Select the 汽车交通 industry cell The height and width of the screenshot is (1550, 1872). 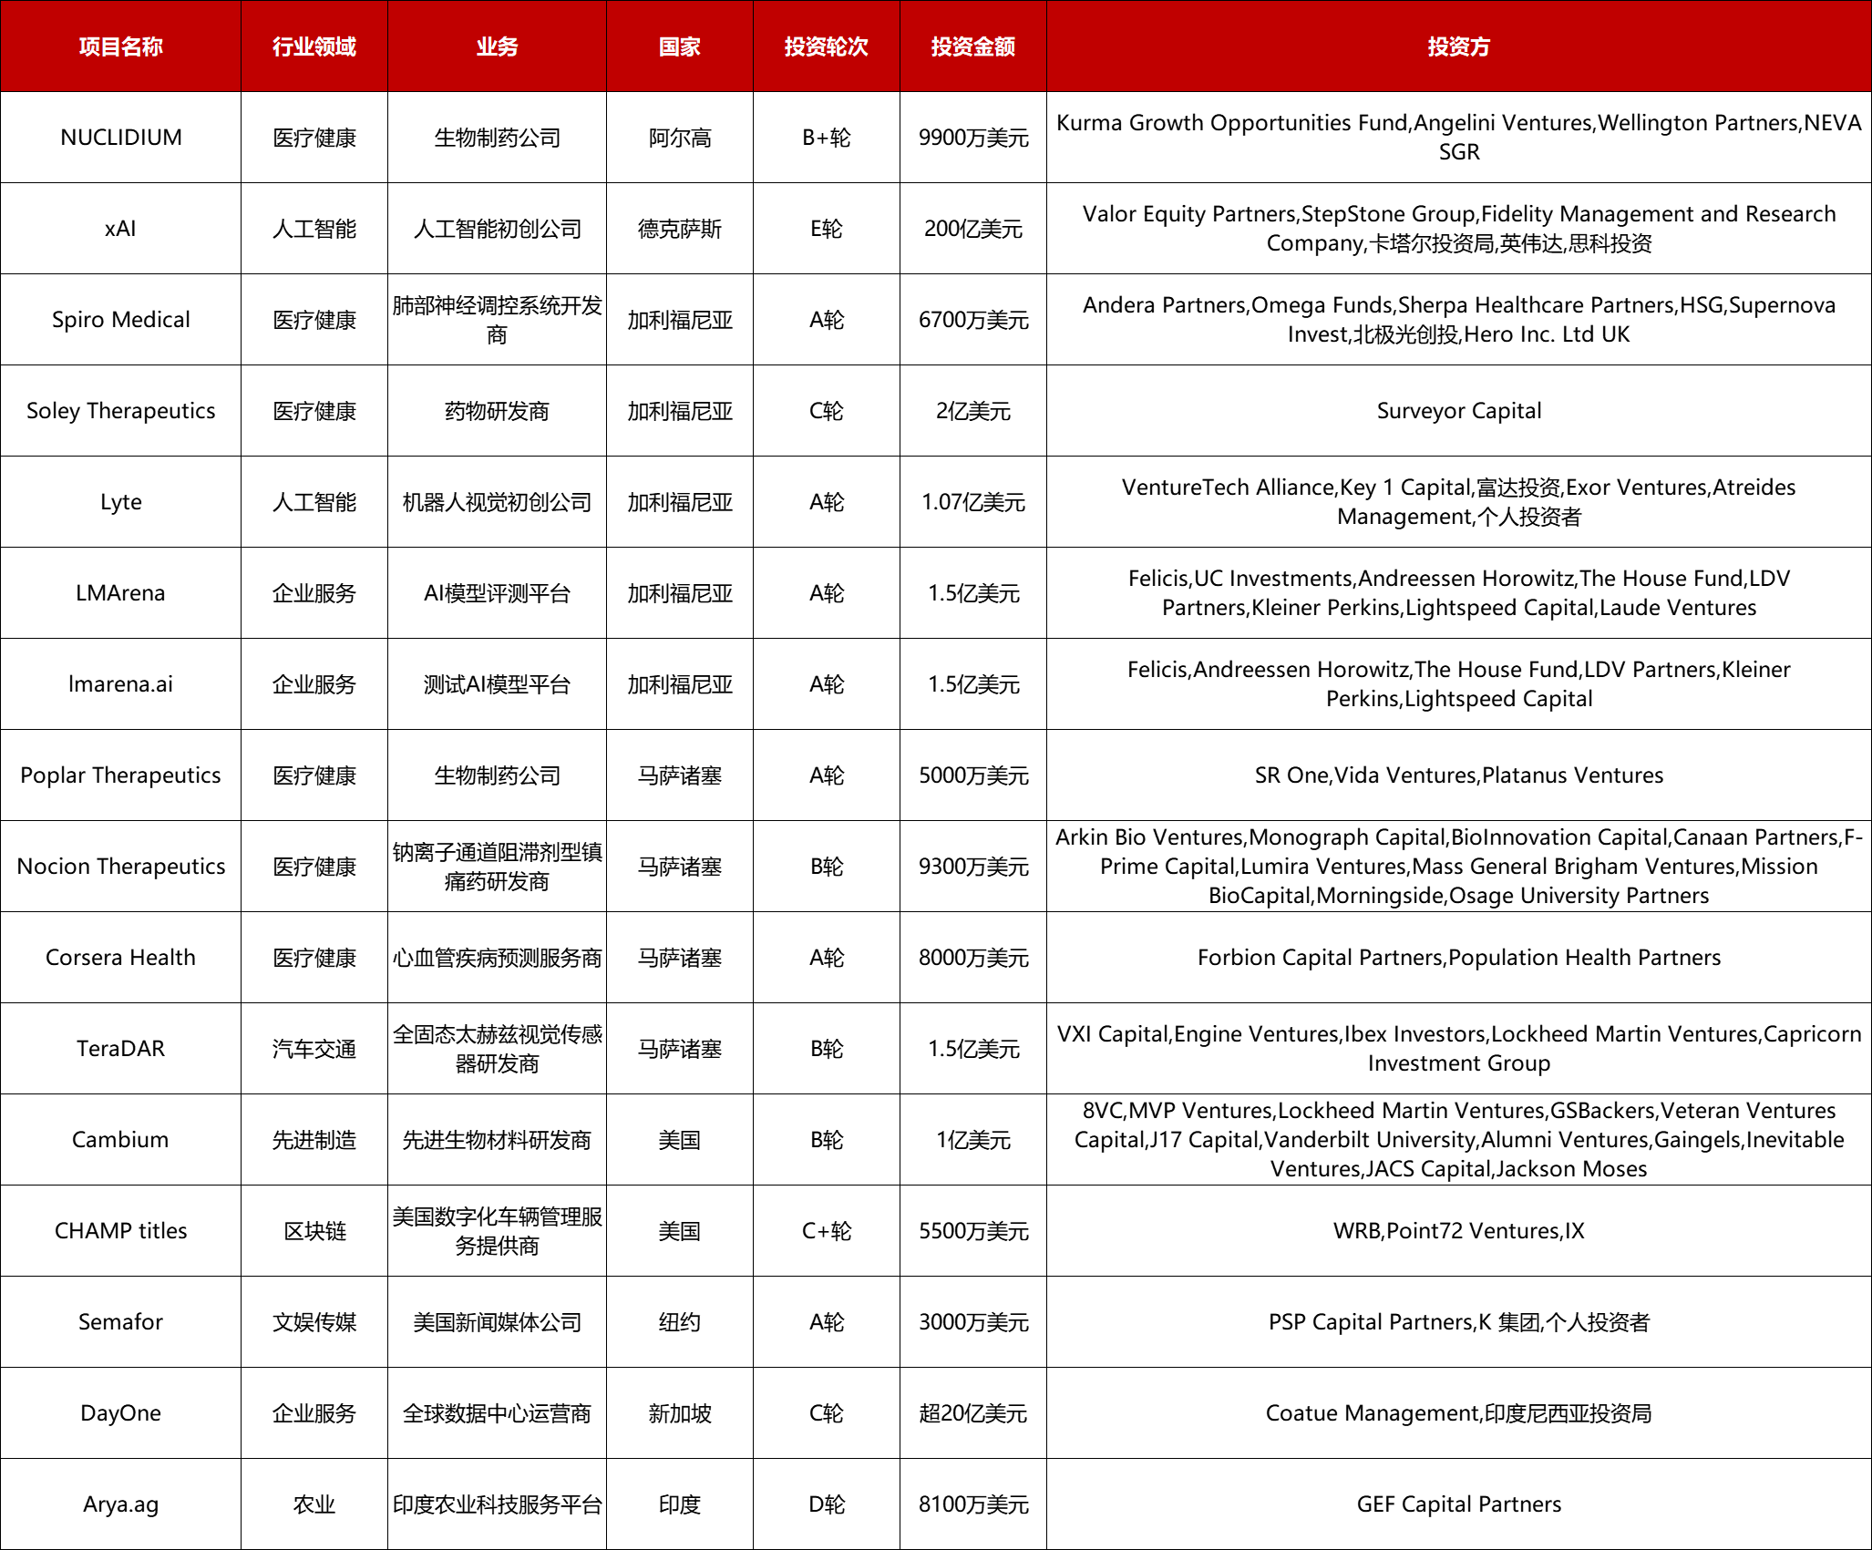click(314, 1049)
